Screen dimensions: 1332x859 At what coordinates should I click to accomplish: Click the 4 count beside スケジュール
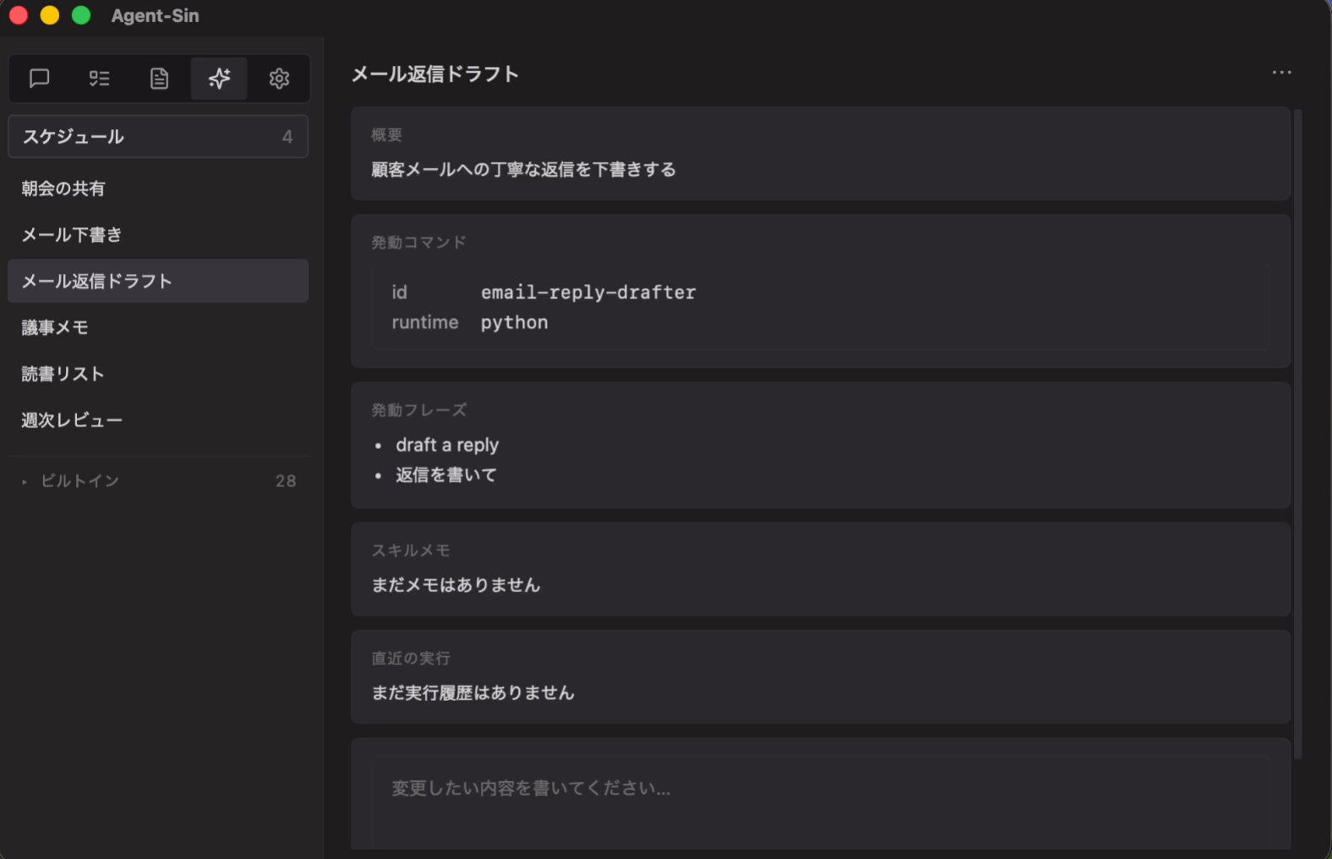pos(287,137)
